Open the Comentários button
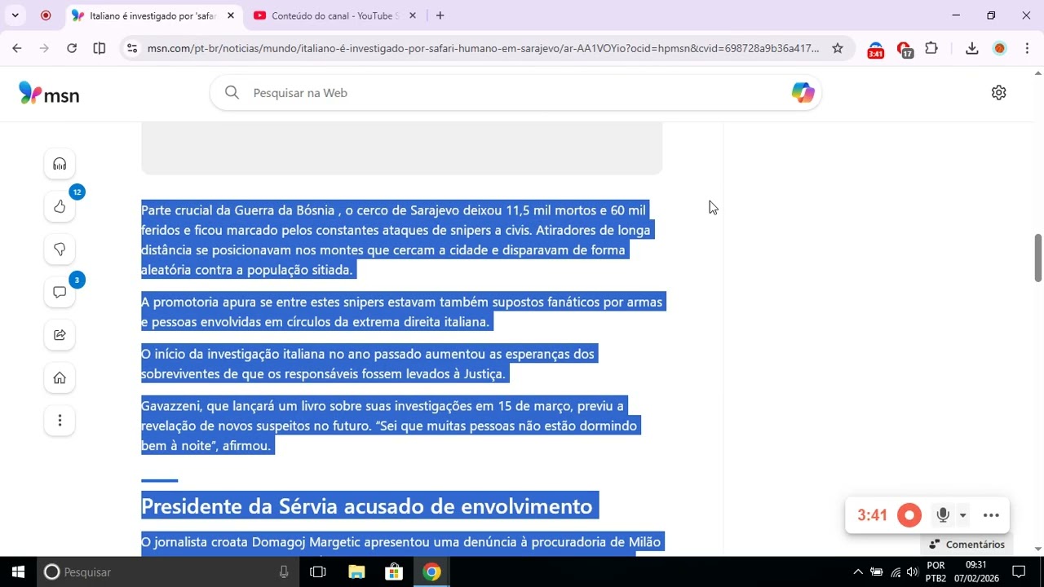The height and width of the screenshot is (587, 1044). [x=967, y=545]
